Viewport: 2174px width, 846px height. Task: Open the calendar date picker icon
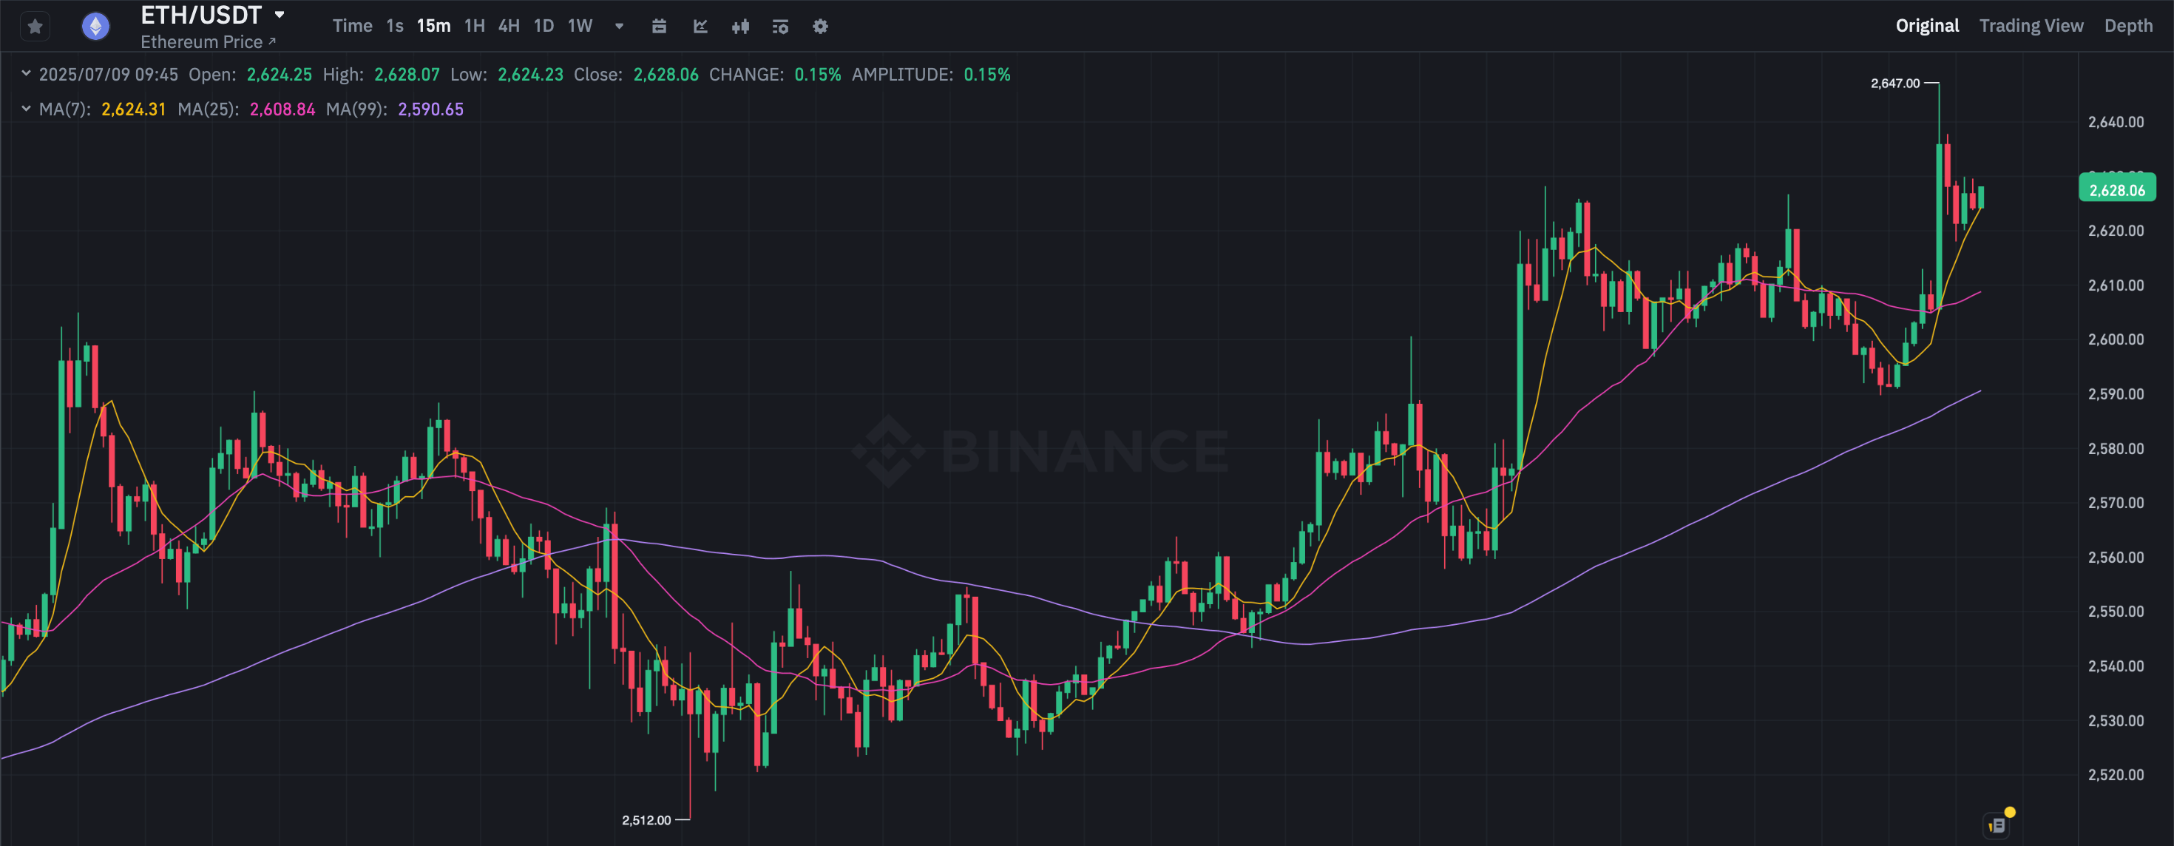(x=659, y=26)
